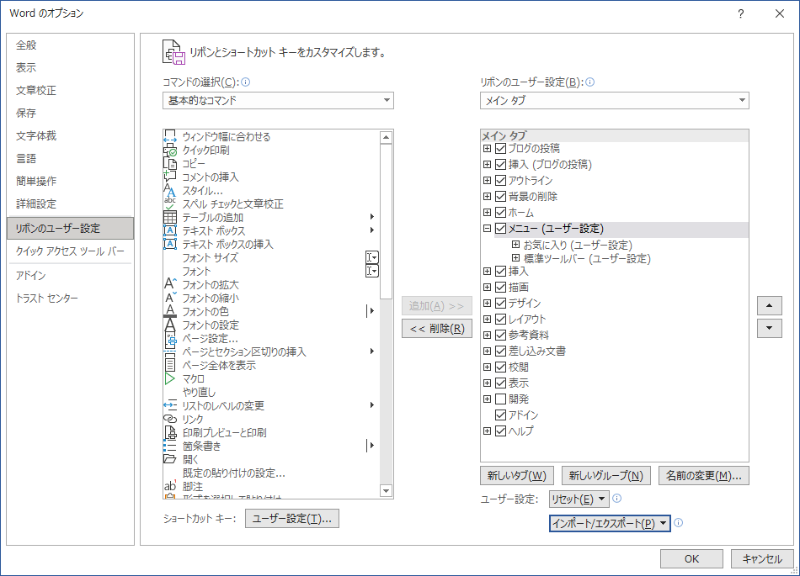Image resolution: width=800 pixels, height=576 pixels.
Task: Expand the 参考資料 tab node
Action: 488,336
